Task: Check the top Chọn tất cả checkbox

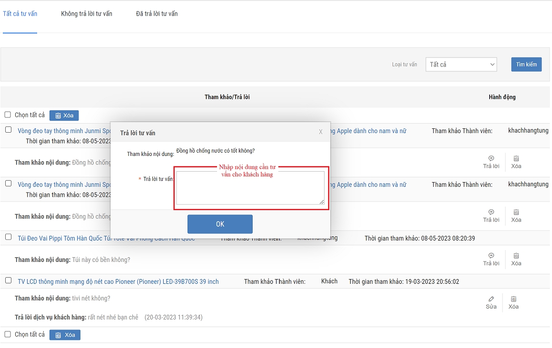Action: [x=8, y=115]
